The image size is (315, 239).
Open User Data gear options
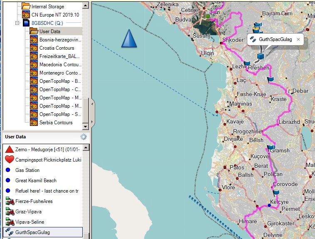tap(84, 137)
